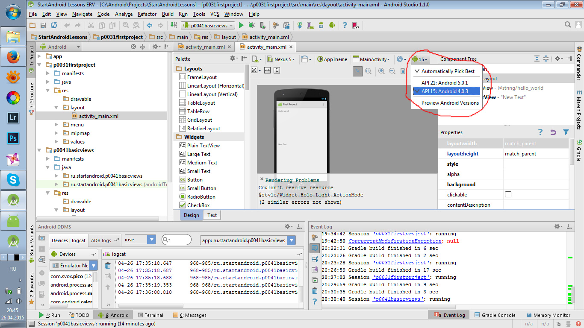584x328 pixels.
Task: Click the Synchronize refresh icon in toolbar
Action: coord(54,25)
